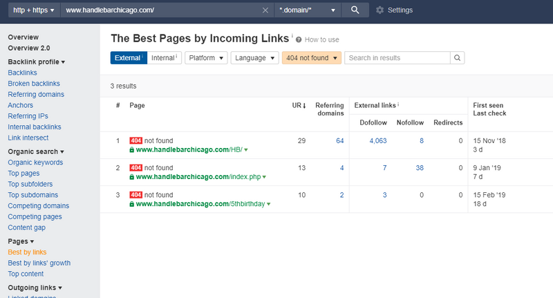Click the green lock icon beside /HB/ URL

(x=131, y=150)
